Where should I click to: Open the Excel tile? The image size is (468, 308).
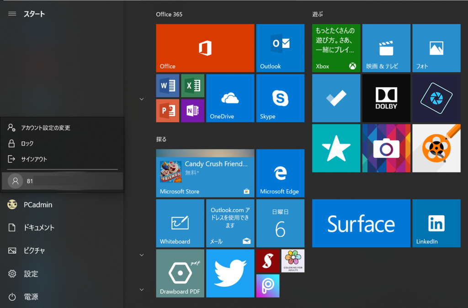coord(192,86)
